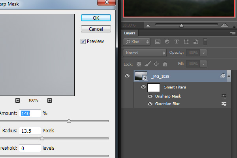Screen dimensions: 237x158
Task: Click the Gaussian Blur filter entry
Action: click(167, 104)
